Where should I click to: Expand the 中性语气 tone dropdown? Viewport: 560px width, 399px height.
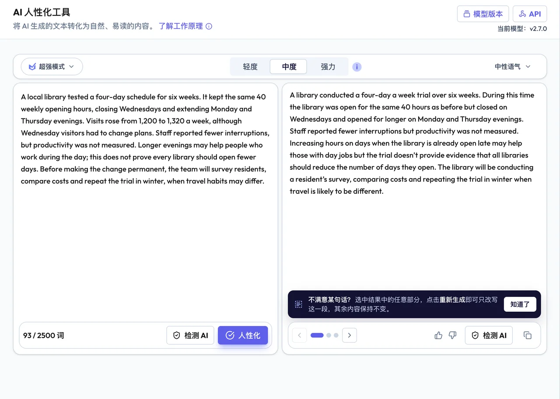pyautogui.click(x=512, y=67)
